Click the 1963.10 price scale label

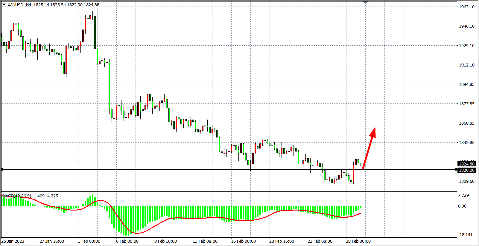(467, 7)
